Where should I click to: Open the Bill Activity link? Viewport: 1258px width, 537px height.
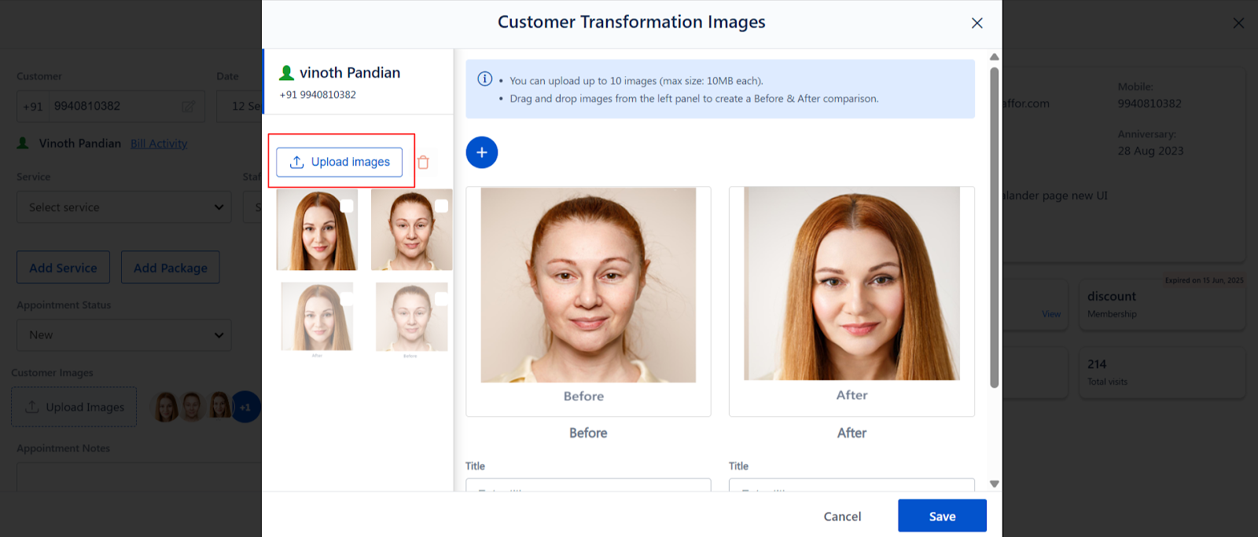[x=159, y=144]
